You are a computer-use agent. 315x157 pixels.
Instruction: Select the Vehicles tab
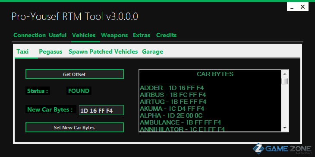[x=84, y=35]
